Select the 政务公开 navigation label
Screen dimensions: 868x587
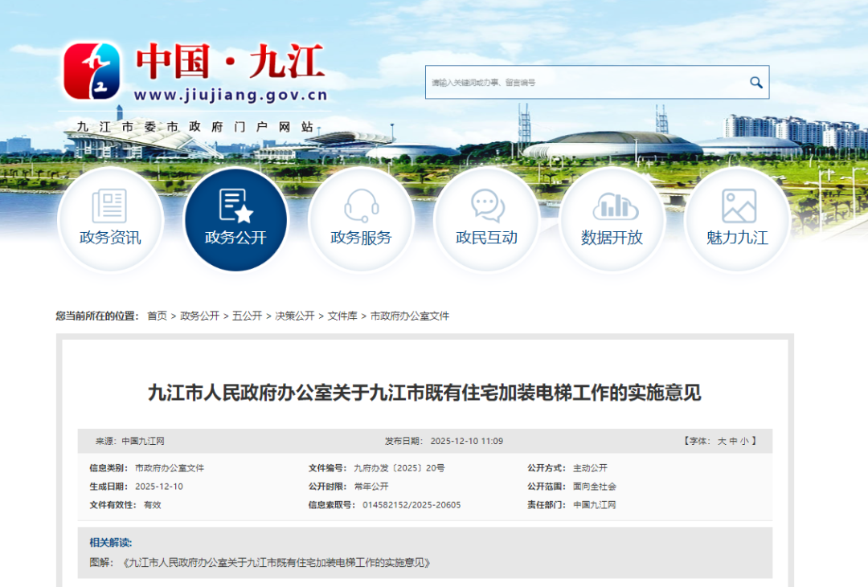coord(235,238)
